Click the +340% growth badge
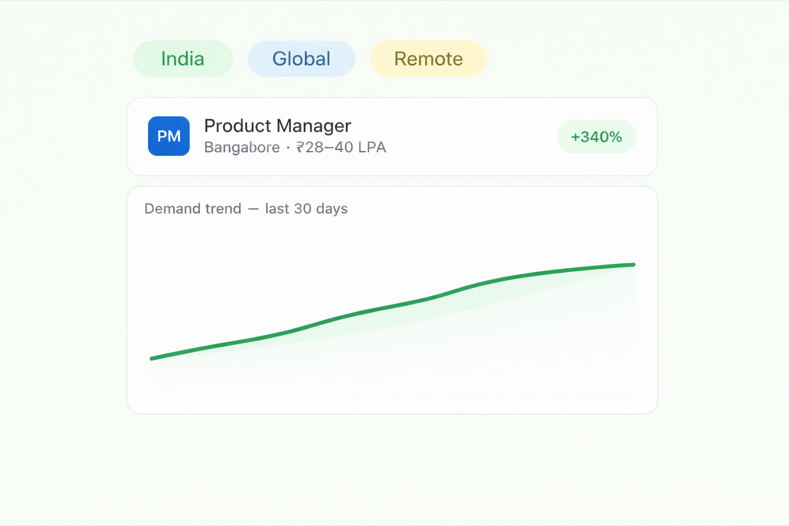 pyautogui.click(x=596, y=137)
